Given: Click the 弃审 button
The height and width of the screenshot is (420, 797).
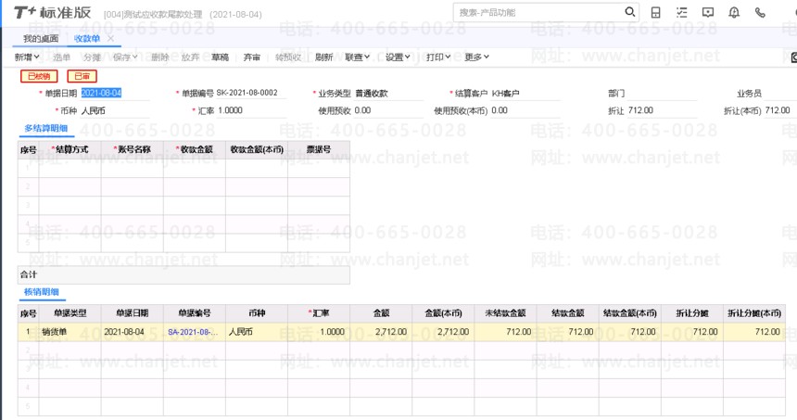Looking at the screenshot, I should tap(252, 57).
